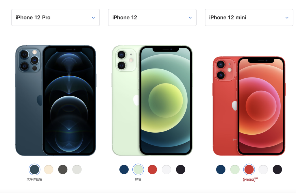Select green swatch for iPhone 12

[138, 169]
